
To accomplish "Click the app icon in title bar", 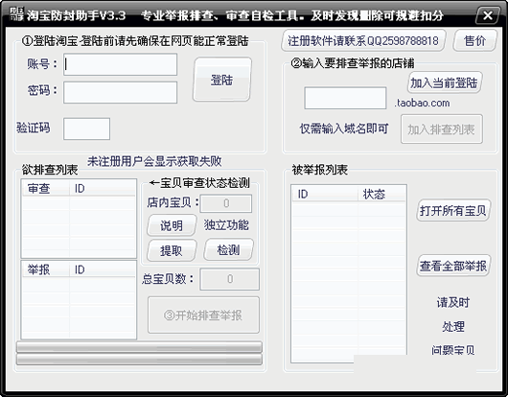I will 16,14.
